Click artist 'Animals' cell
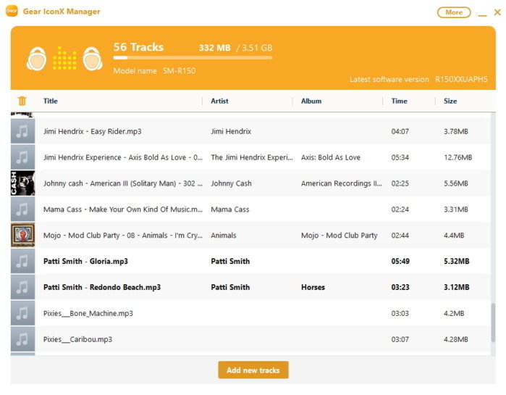 point(223,235)
